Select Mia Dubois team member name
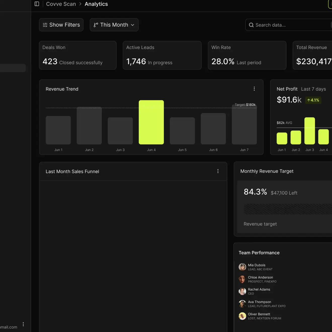The width and height of the screenshot is (332, 332). [x=257, y=265]
